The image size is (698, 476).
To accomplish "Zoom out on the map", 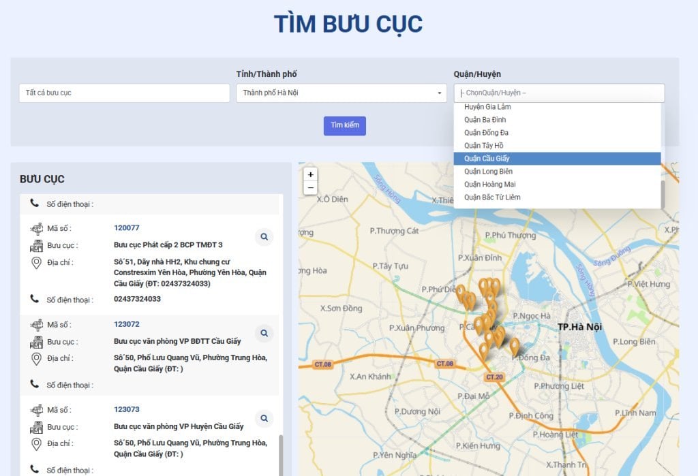I will pos(311,187).
